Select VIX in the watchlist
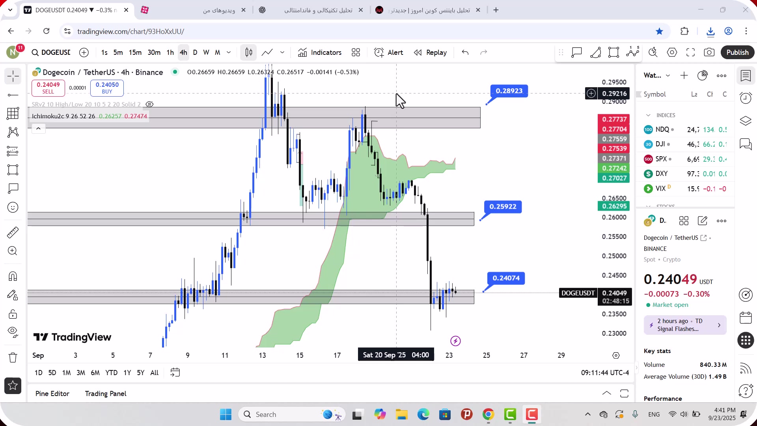Image resolution: width=757 pixels, height=426 pixels. 685,189
